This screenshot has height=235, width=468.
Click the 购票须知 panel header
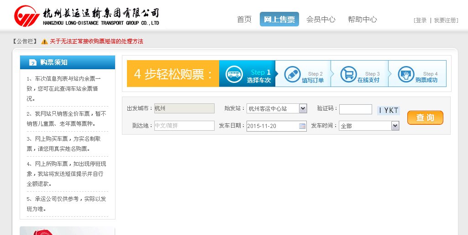click(x=68, y=62)
